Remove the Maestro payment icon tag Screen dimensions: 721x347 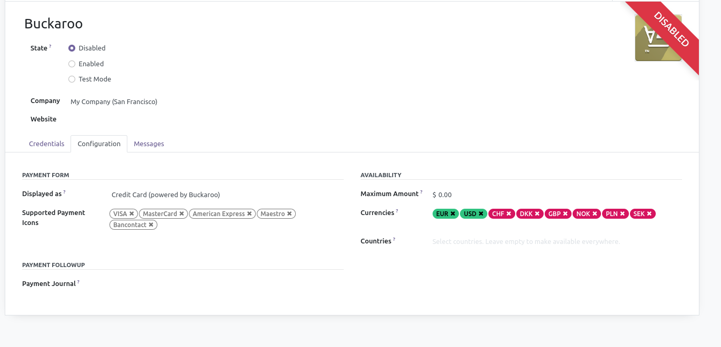point(289,213)
